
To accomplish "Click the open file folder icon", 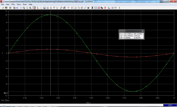I will pos(3,8).
